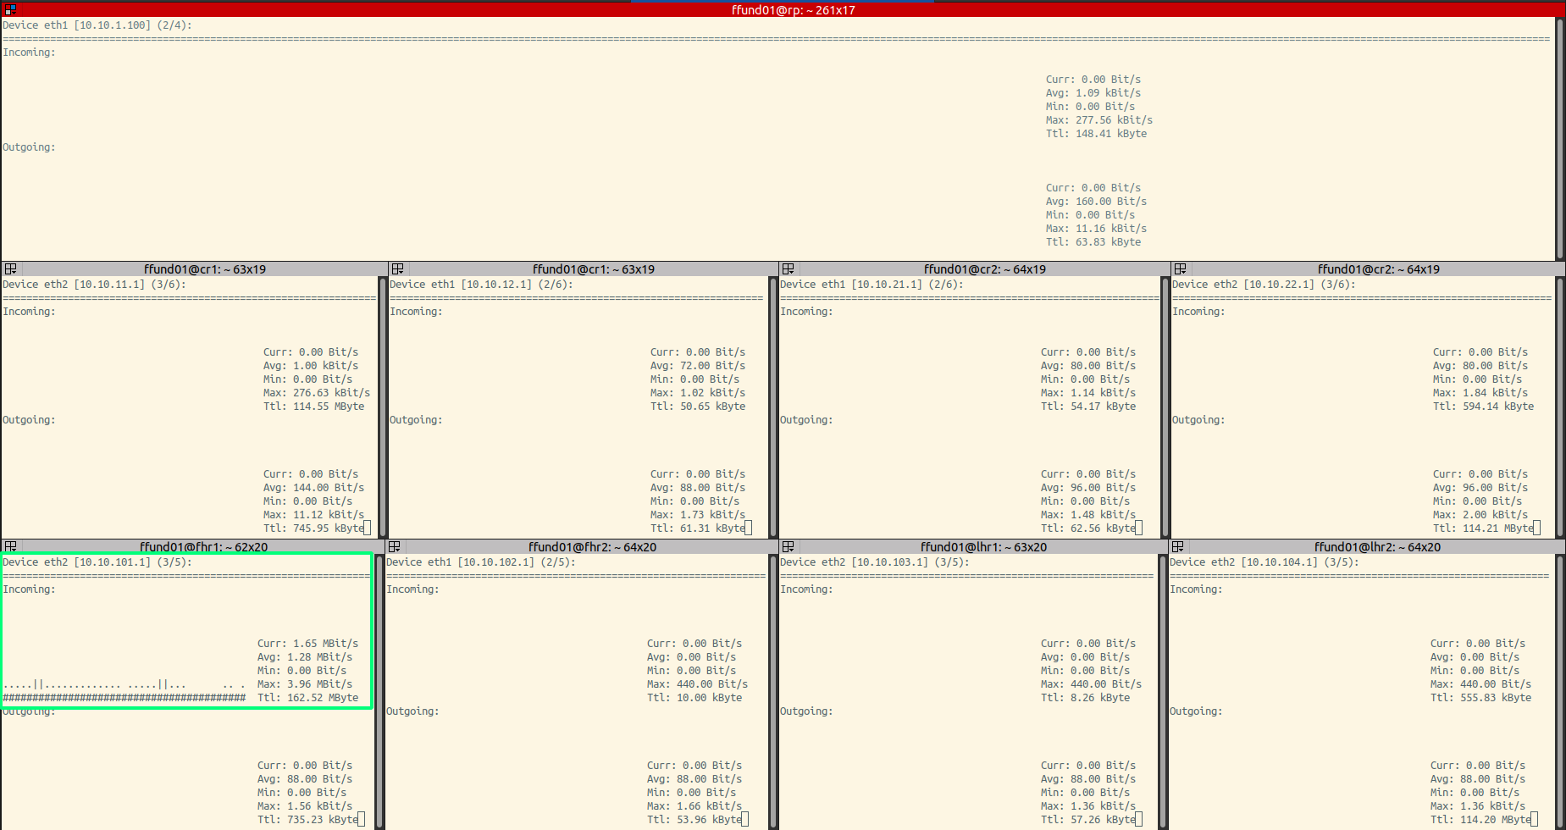Select the ffund01@fhr2 pane titlebar
This screenshot has height=830, width=1566.
tap(592, 547)
